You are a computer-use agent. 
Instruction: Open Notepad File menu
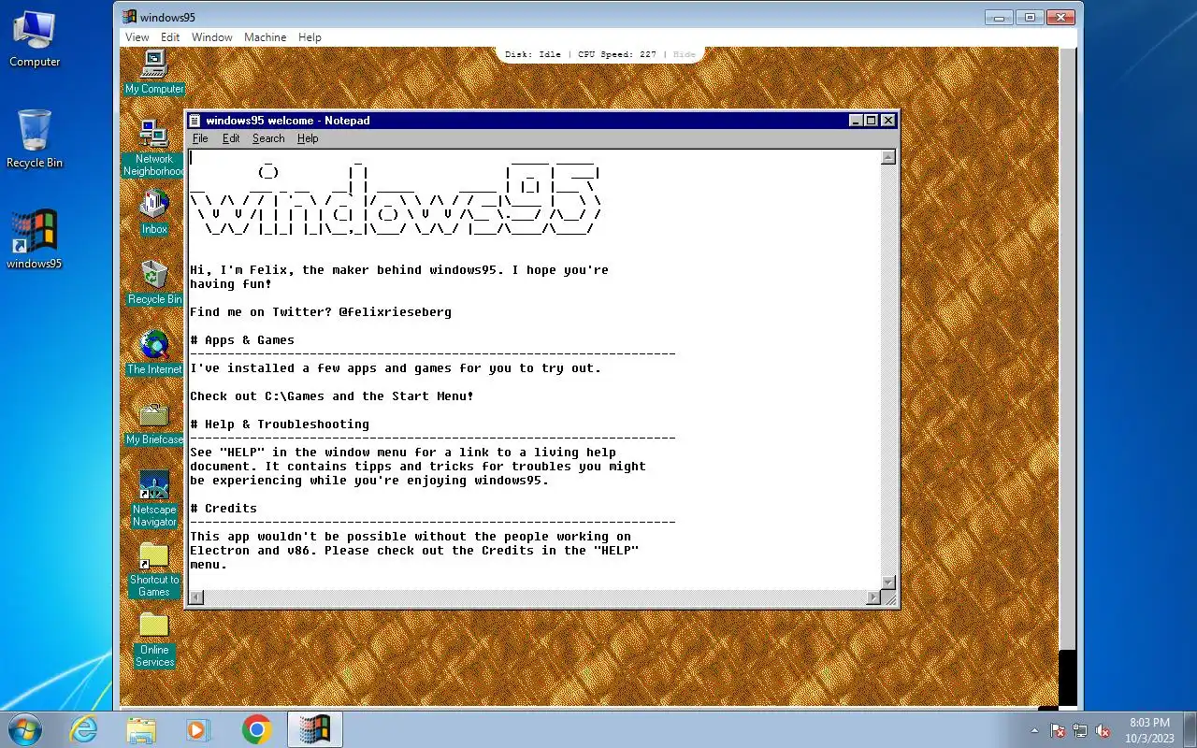coord(200,138)
